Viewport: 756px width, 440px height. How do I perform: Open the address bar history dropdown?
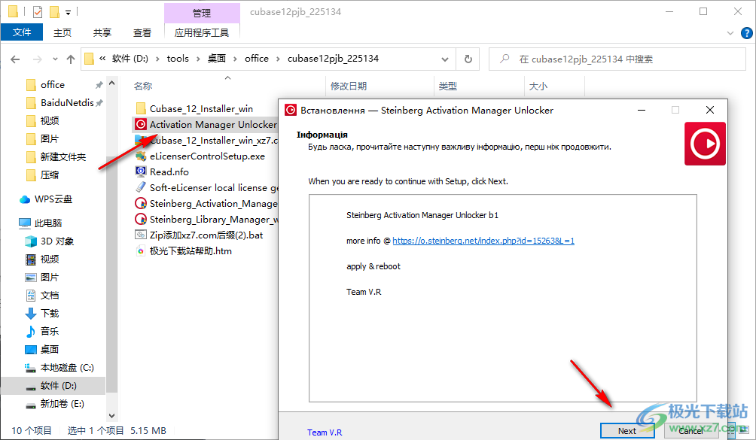[444, 59]
